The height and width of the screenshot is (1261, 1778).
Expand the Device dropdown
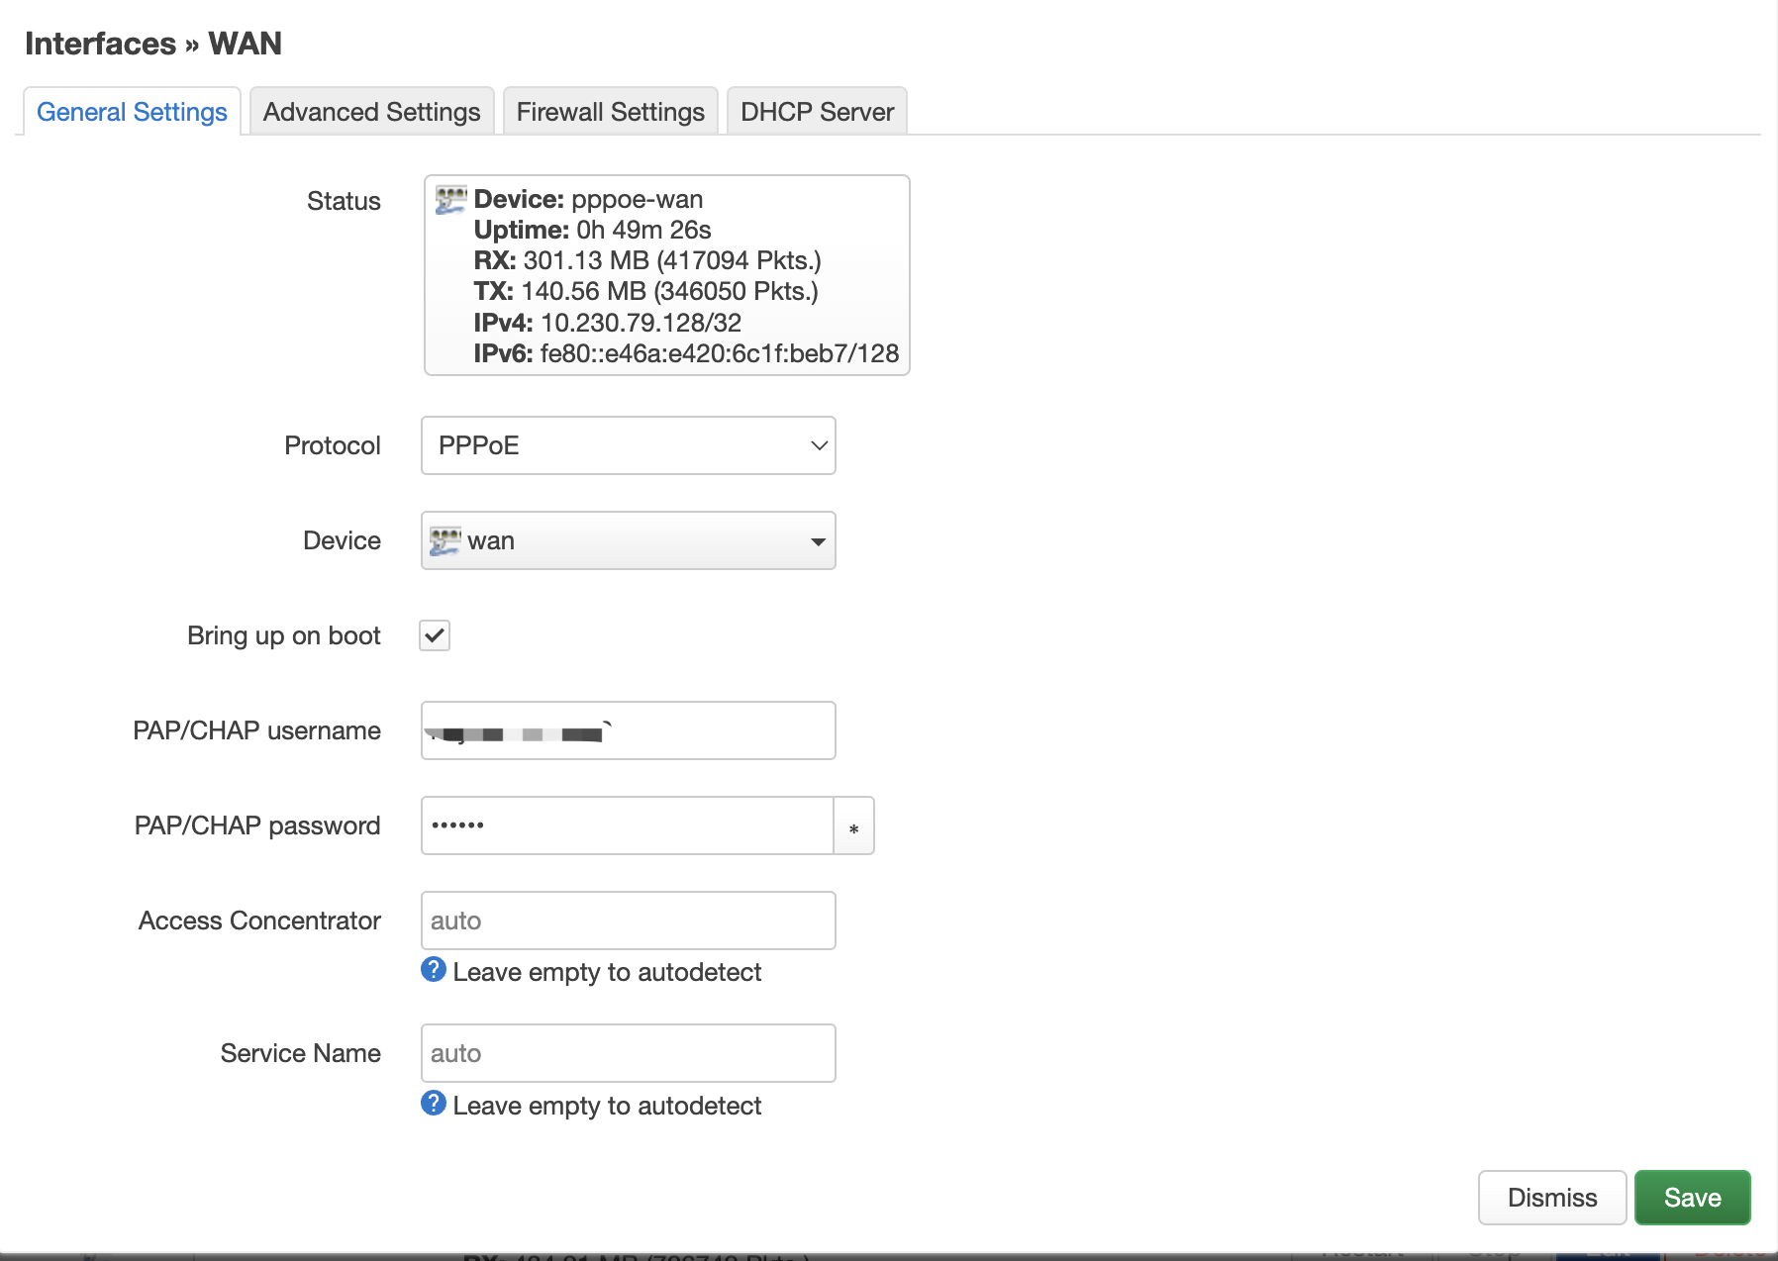[x=816, y=540]
